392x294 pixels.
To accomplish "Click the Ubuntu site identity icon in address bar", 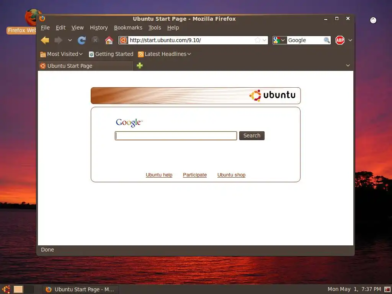I will [x=123, y=40].
